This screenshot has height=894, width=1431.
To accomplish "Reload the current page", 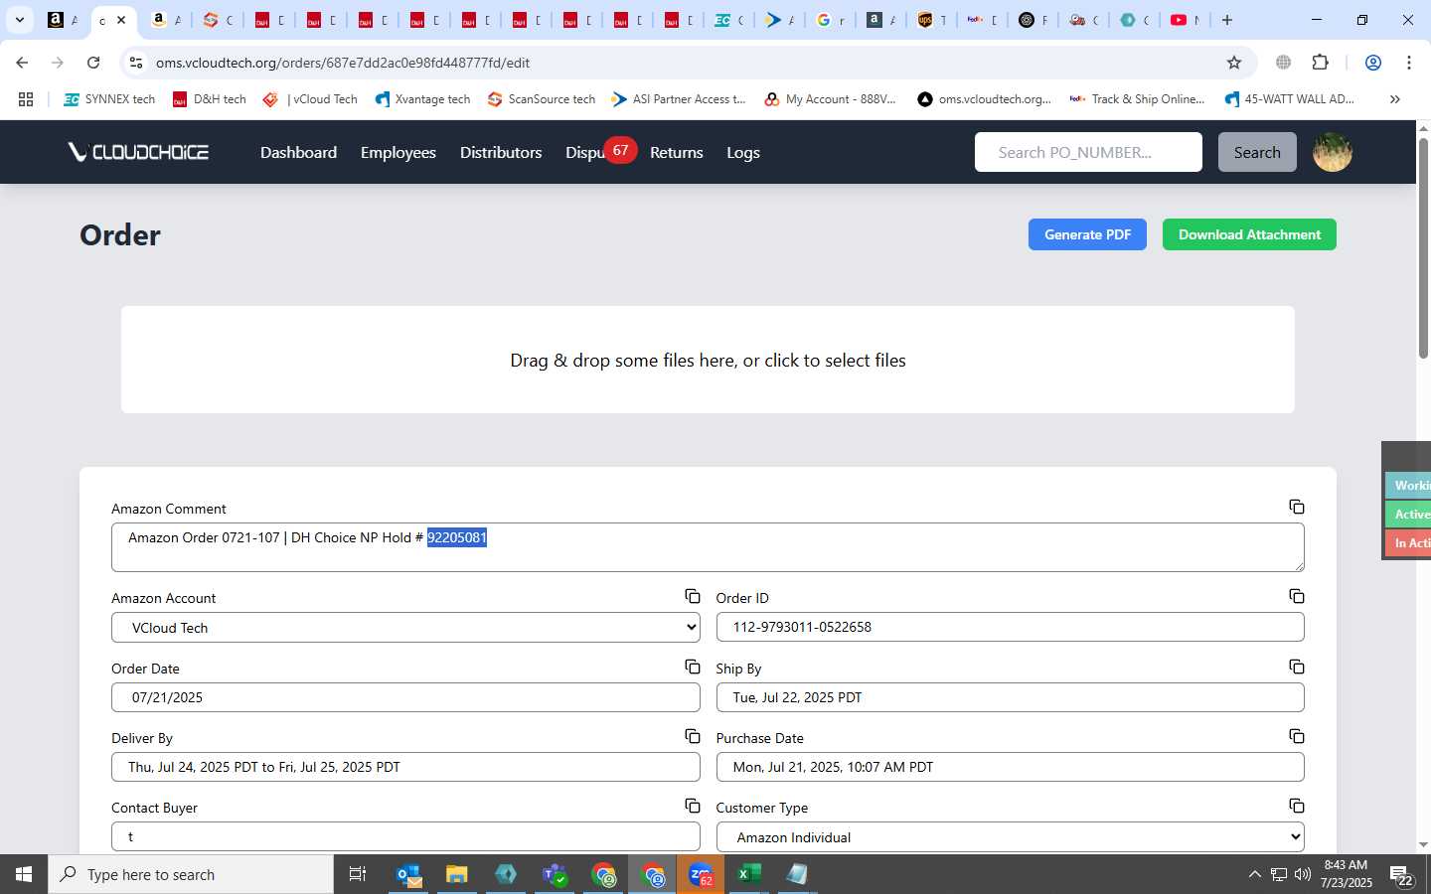I will pyautogui.click(x=93, y=63).
